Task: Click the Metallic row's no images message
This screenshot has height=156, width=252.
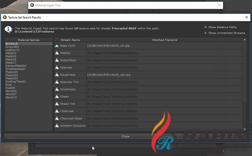Action: [x=112, y=53]
